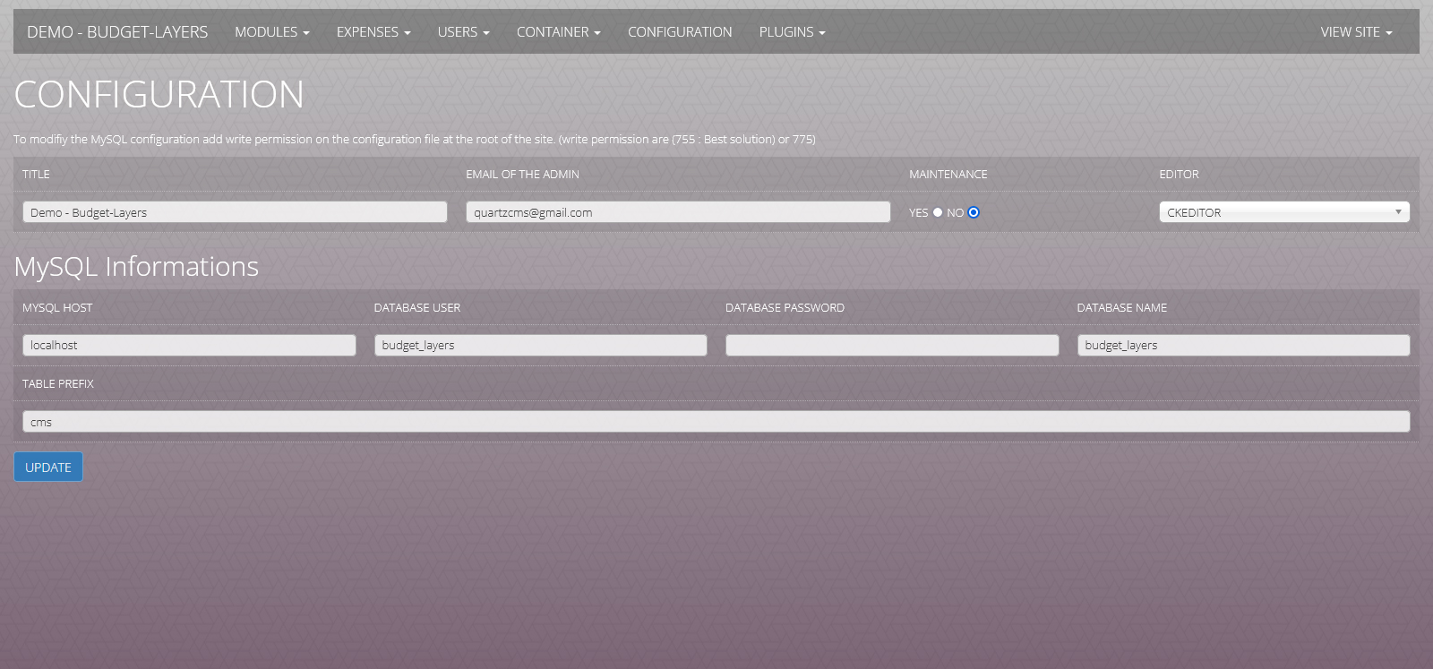Click the Database User input
1433x669 pixels.
click(540, 346)
